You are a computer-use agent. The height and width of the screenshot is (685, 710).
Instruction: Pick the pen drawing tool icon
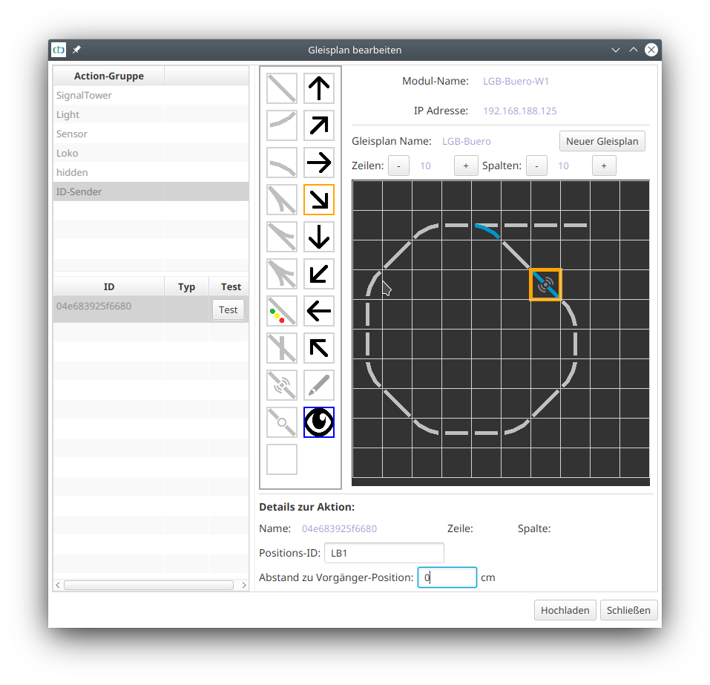pyautogui.click(x=319, y=385)
